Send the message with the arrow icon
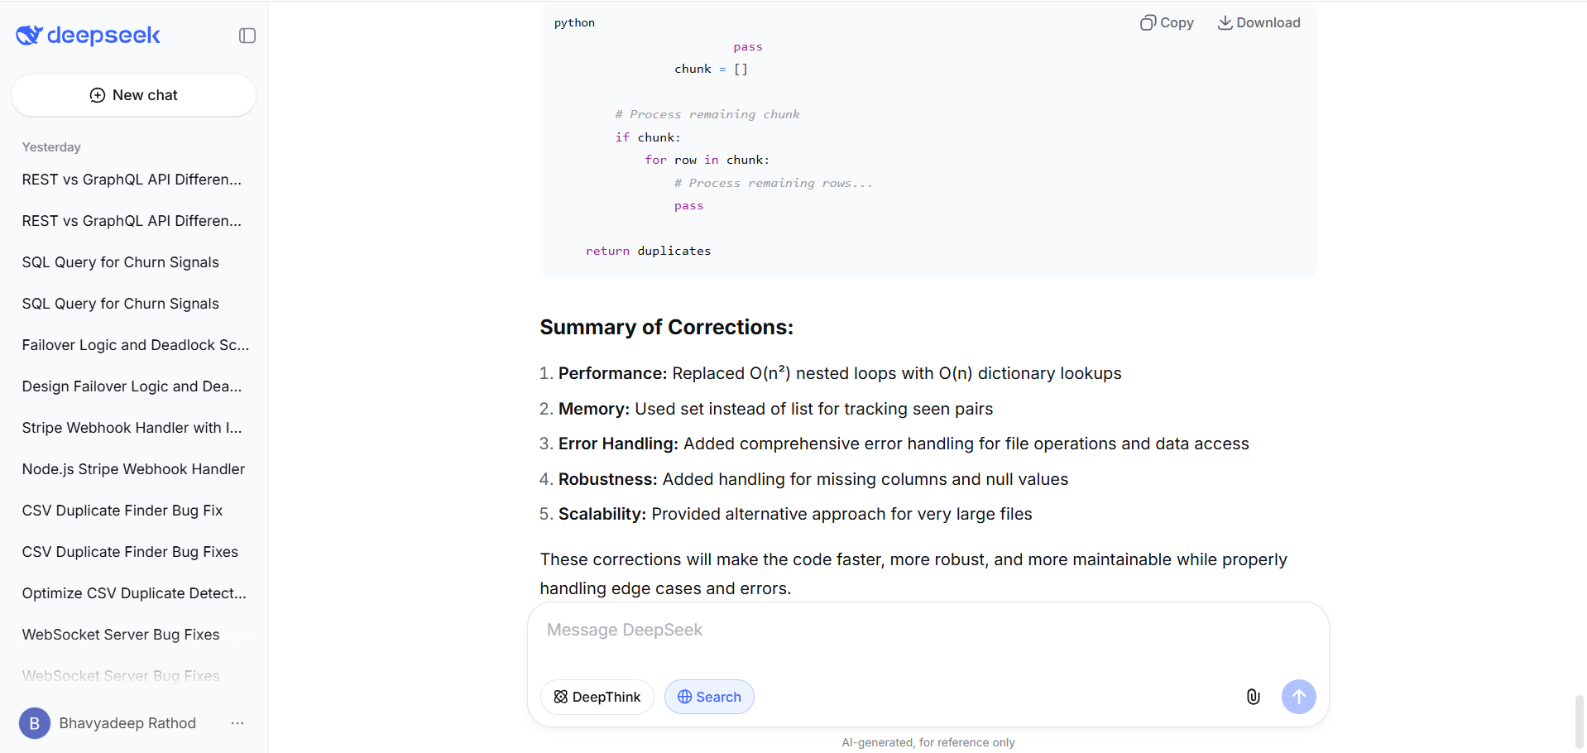1587x753 pixels. (x=1298, y=696)
